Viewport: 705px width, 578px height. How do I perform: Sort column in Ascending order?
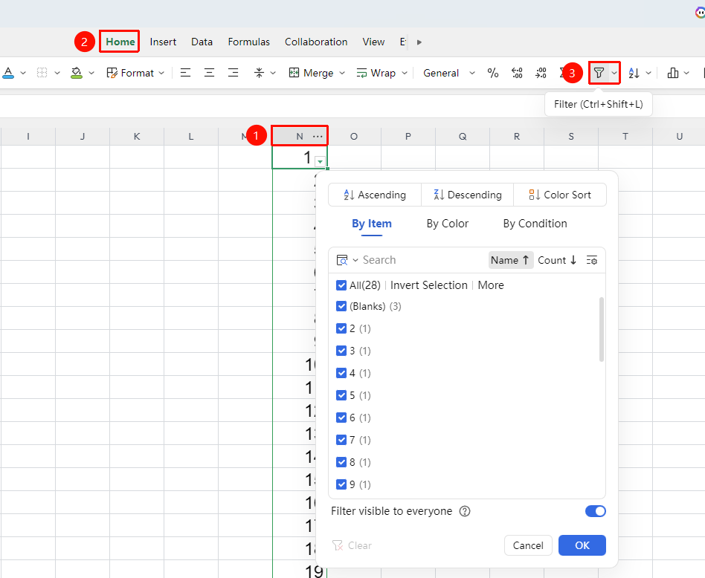coord(375,195)
